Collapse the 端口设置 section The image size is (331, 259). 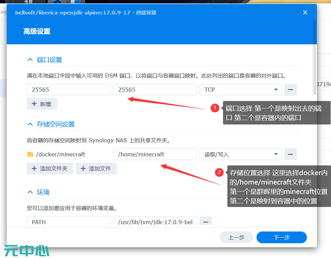(30, 60)
